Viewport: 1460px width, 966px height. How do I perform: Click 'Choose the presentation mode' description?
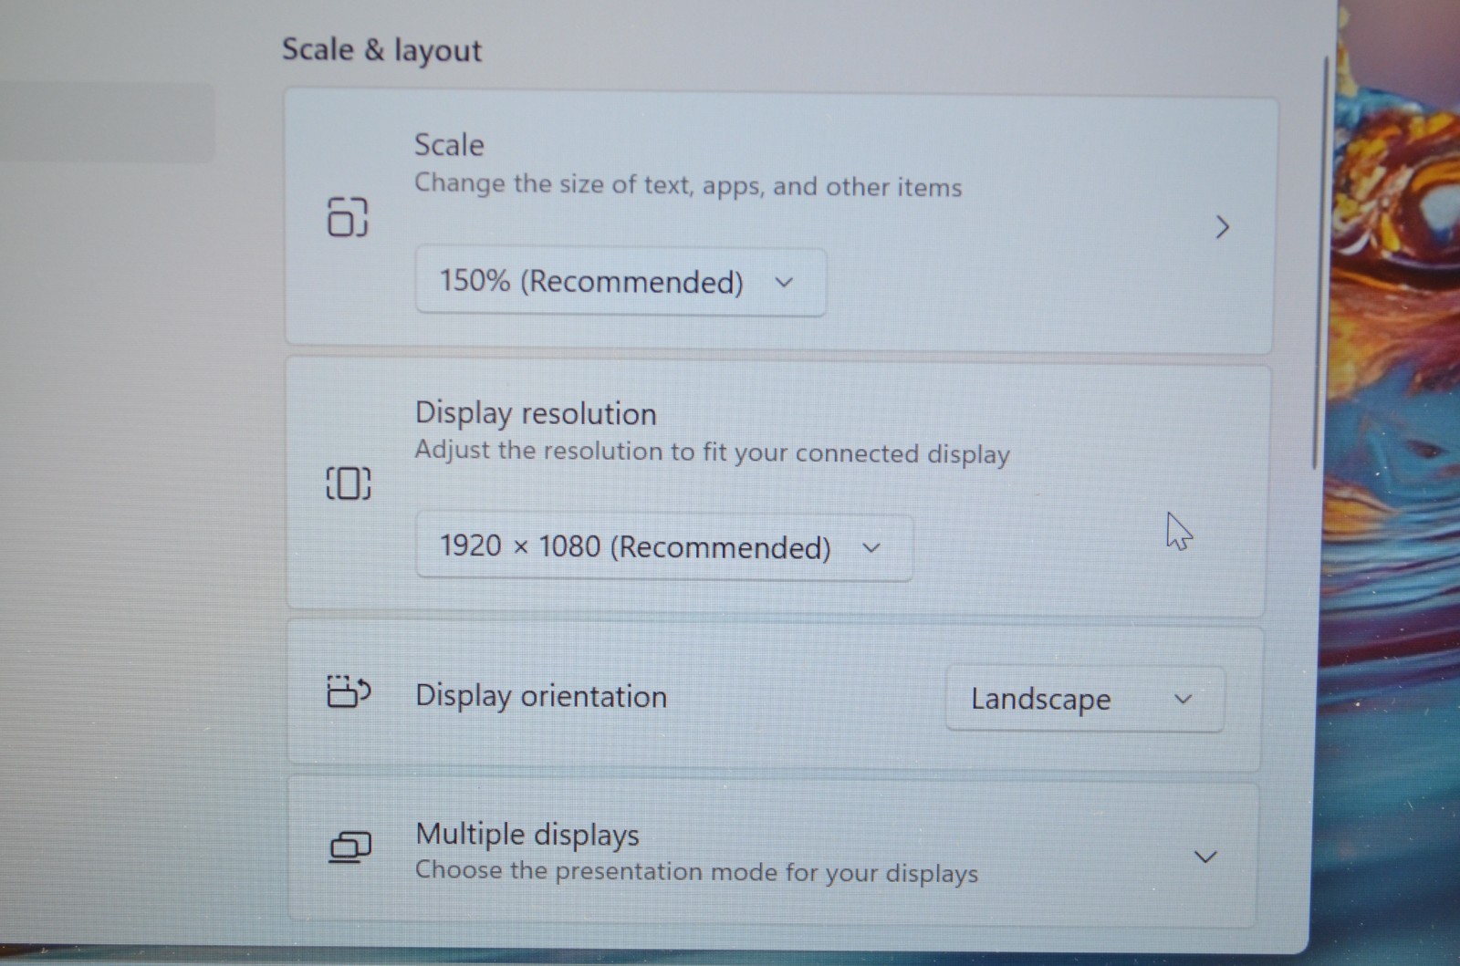pyautogui.click(x=696, y=872)
